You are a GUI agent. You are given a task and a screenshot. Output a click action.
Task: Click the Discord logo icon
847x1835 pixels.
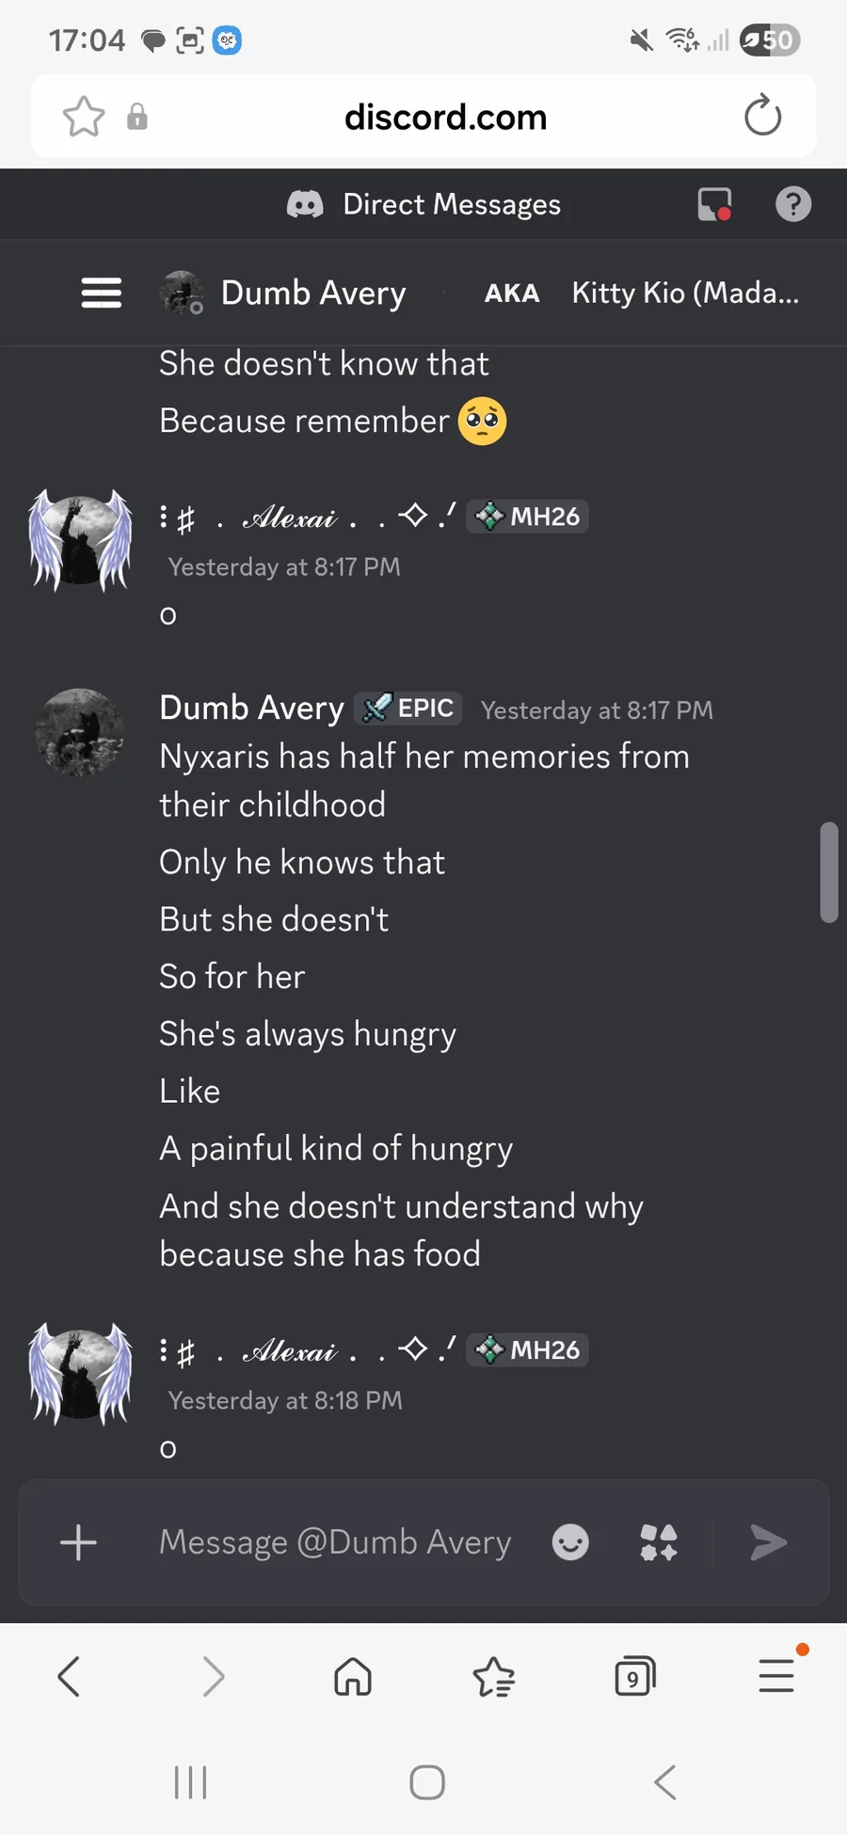[305, 204]
